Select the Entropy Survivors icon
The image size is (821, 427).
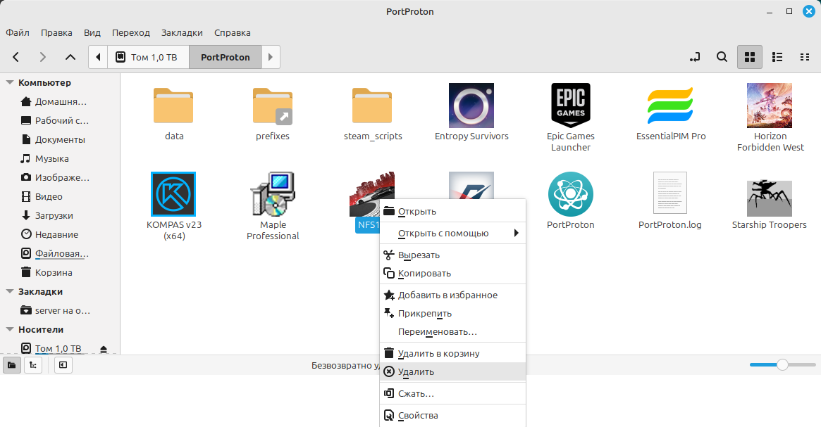coord(471,106)
